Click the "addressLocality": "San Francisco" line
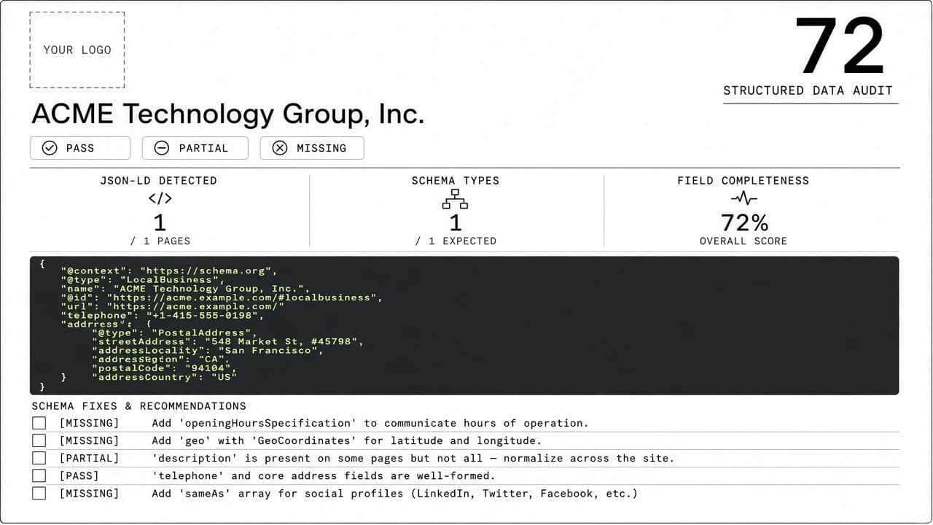This screenshot has width=933, height=525. [x=207, y=350]
